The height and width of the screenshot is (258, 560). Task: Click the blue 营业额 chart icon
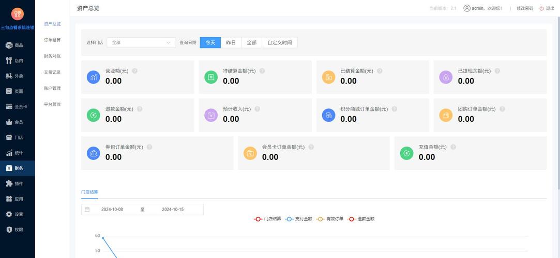tap(94, 77)
